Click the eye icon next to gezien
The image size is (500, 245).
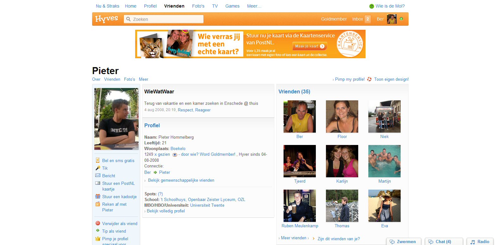174,155
